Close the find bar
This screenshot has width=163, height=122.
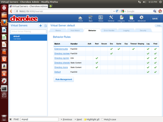pos(11,119)
